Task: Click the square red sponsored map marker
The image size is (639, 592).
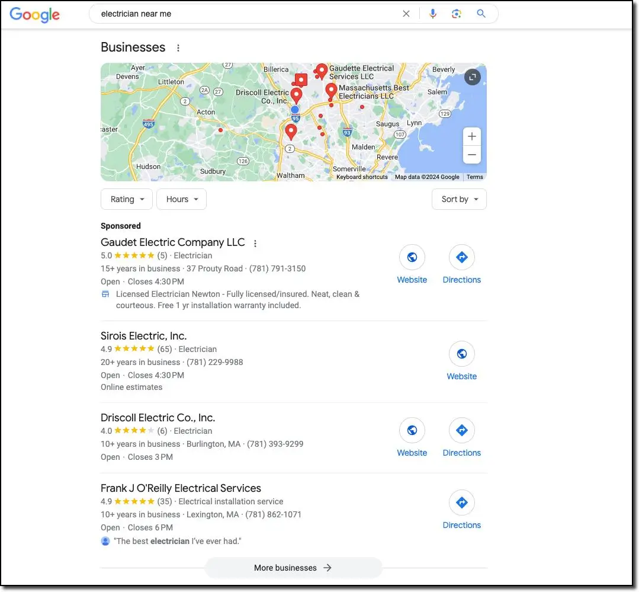Action: (x=301, y=80)
